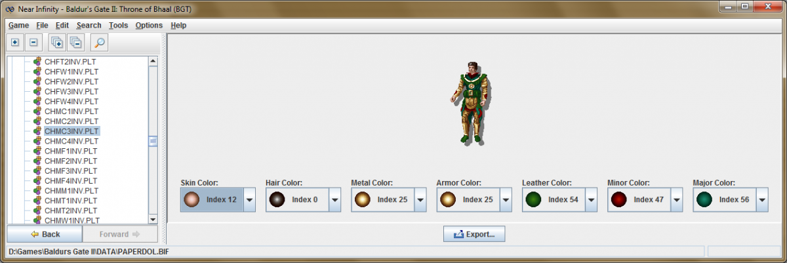This screenshot has height=263, width=787.
Task: Click file icon beside CHMC1INV.PLT
Action: 37,111
